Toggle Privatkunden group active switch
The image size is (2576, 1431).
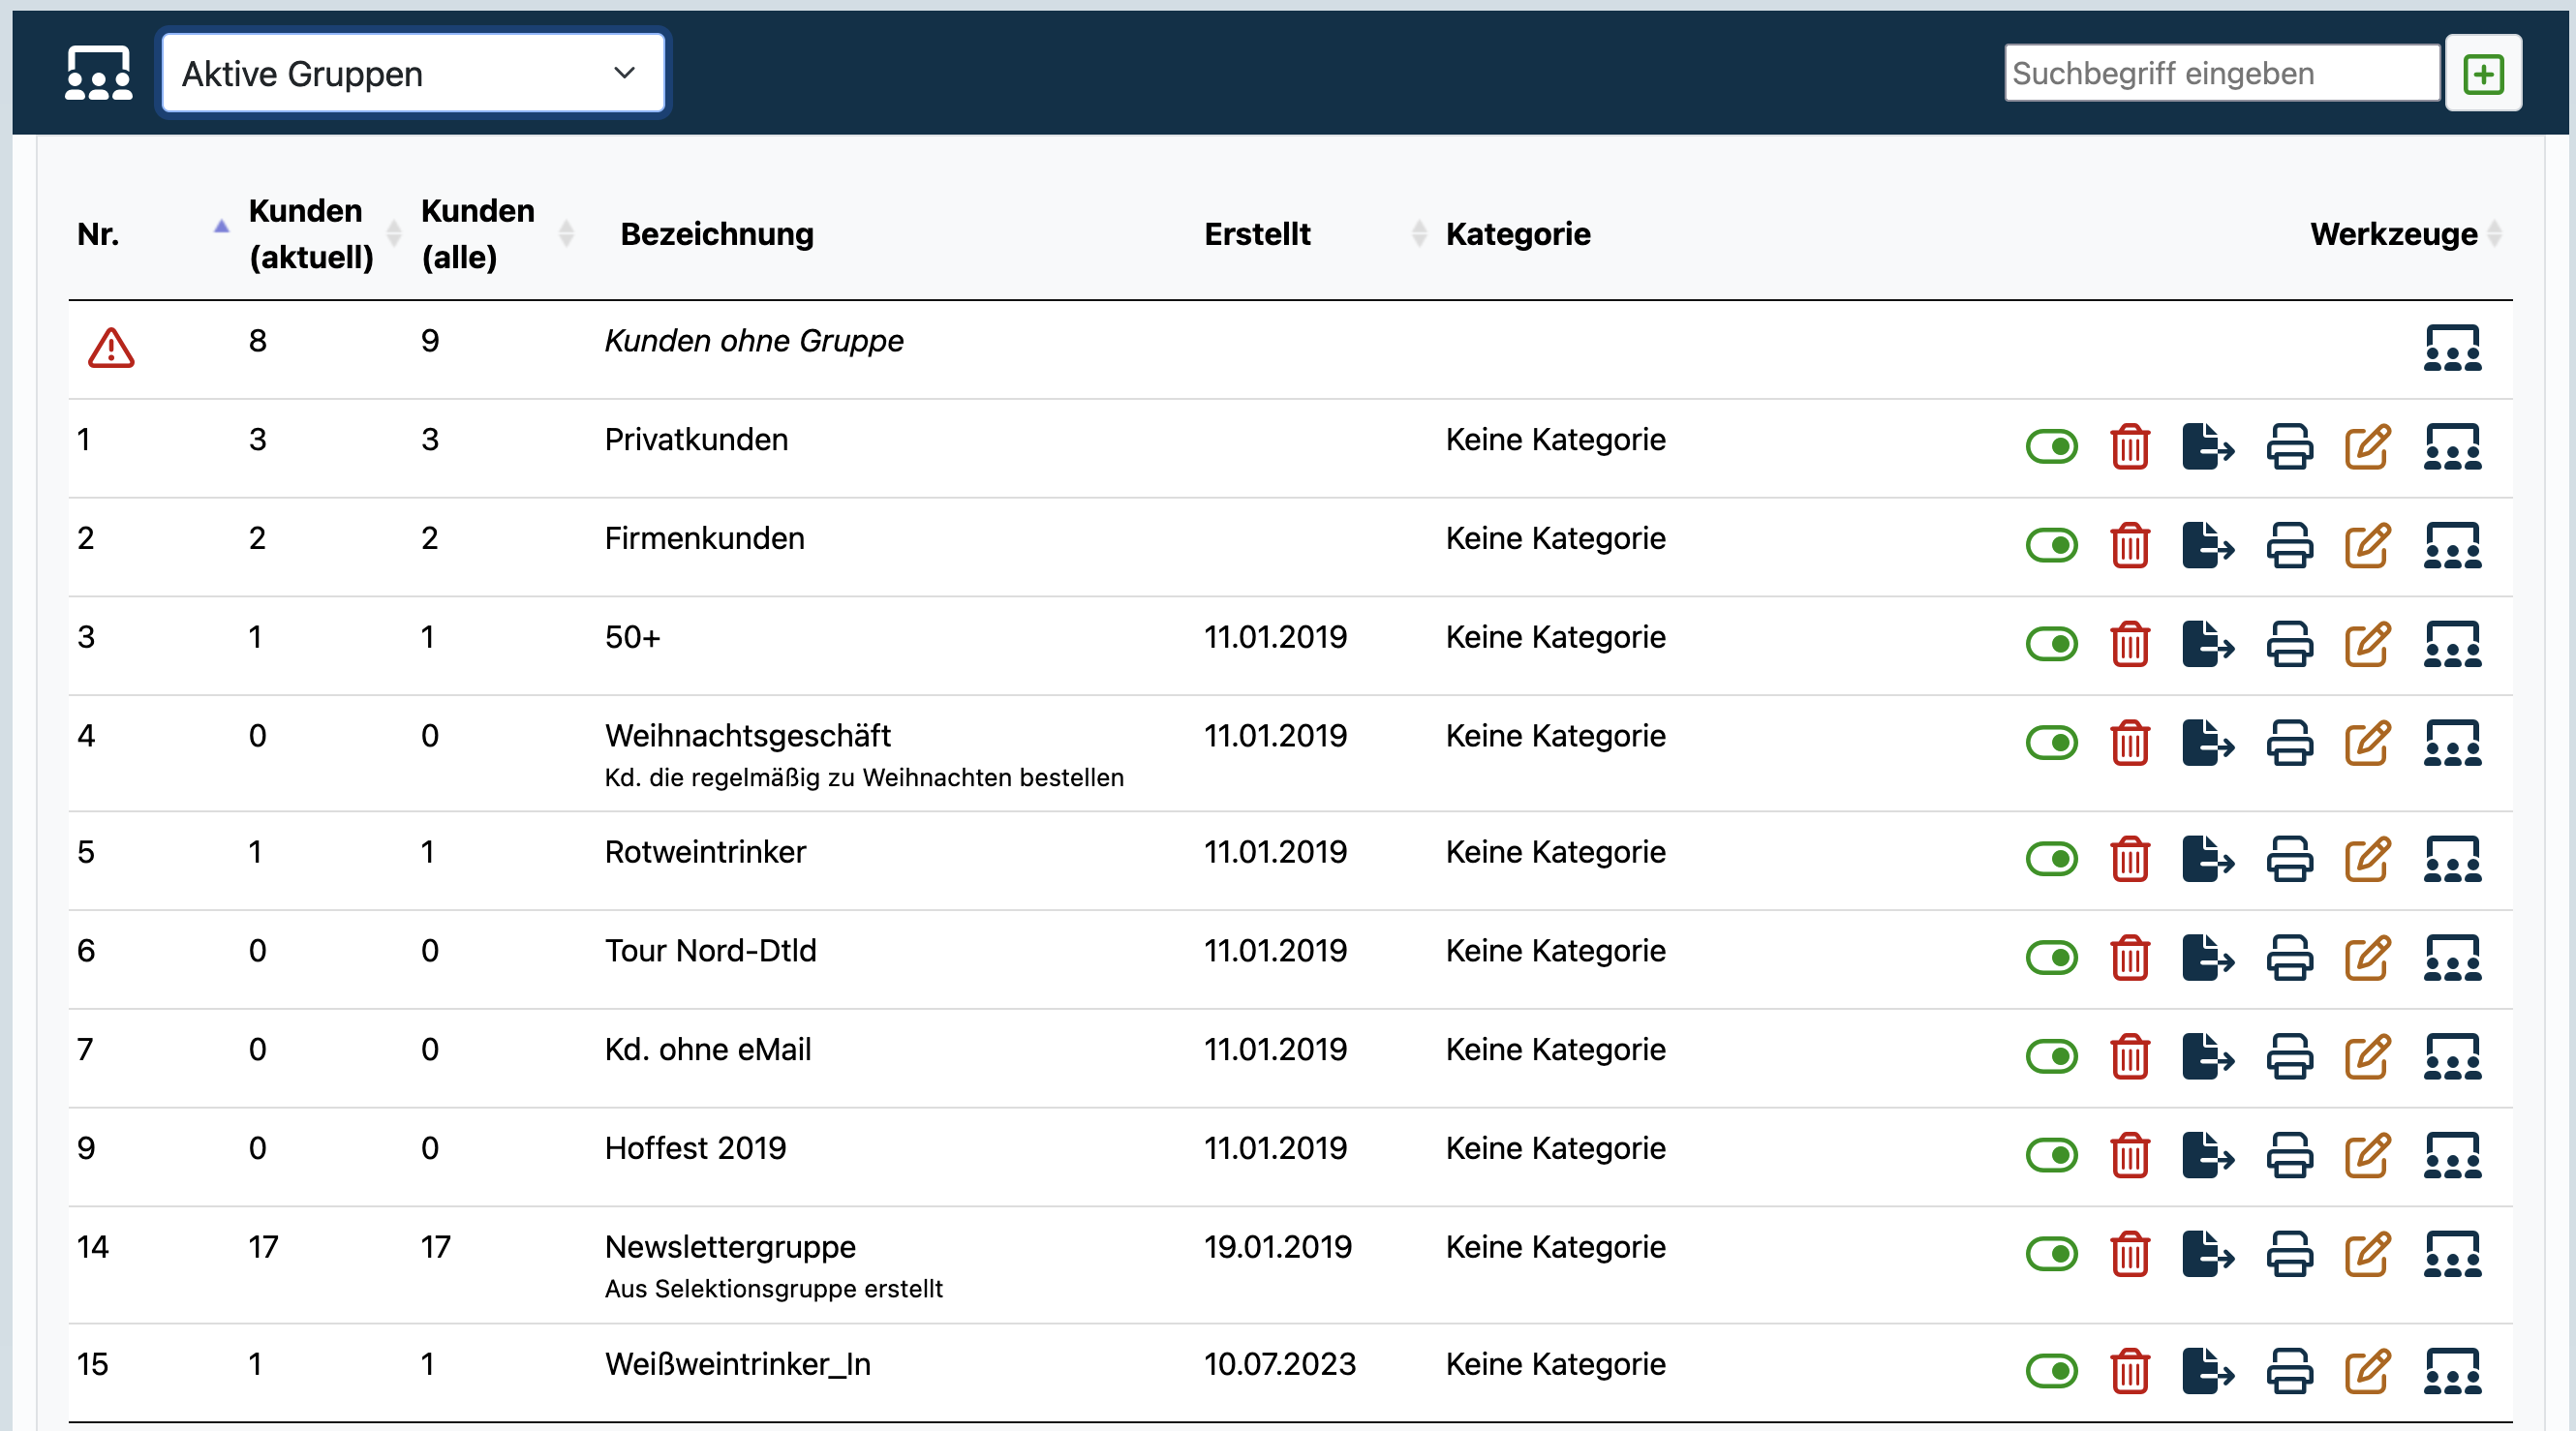(2050, 447)
